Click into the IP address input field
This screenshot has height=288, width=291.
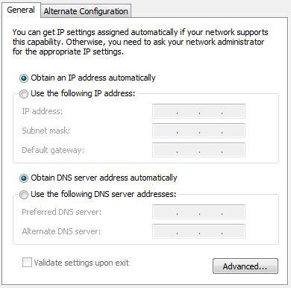click(198, 111)
